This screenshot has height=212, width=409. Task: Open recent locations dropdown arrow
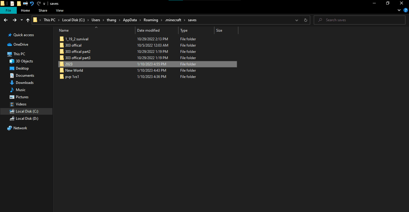(x=22, y=20)
